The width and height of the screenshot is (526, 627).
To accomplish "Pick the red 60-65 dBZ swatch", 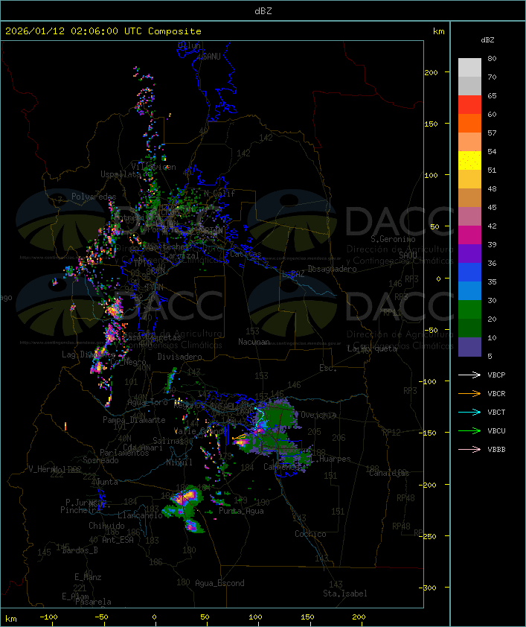I will [x=469, y=105].
